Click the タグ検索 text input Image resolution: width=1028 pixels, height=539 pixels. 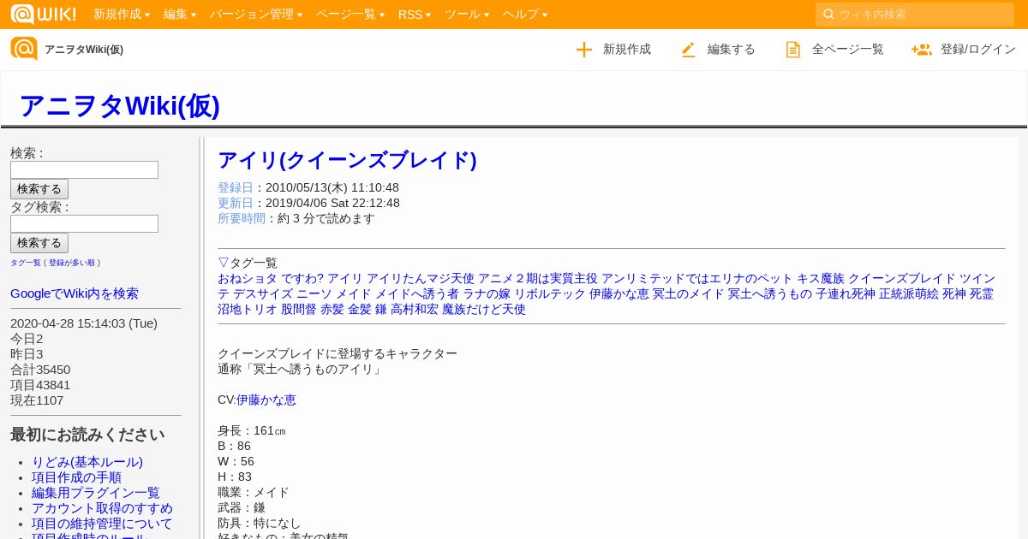(x=84, y=223)
